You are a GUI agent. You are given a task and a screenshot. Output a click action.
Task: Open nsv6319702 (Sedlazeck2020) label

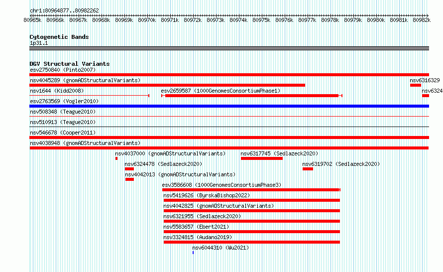(341, 164)
